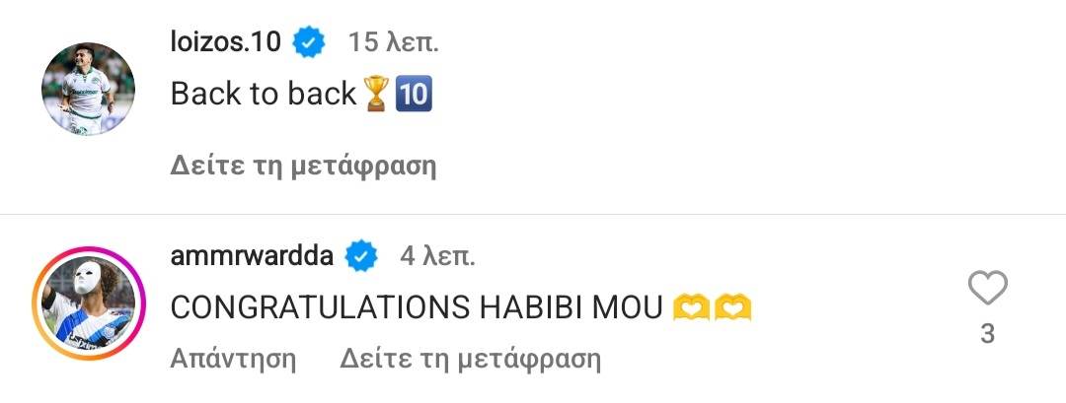Click Απάντηση to reply to ammrwardda
1066x403 pixels.
[233, 359]
